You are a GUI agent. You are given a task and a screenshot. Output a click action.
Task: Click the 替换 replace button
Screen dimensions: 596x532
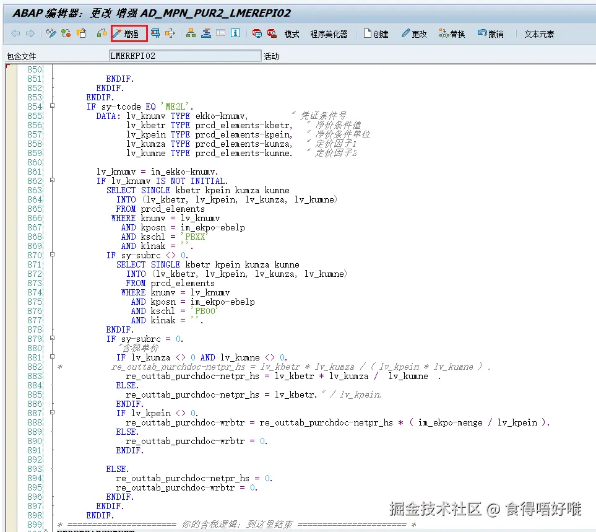click(x=452, y=34)
